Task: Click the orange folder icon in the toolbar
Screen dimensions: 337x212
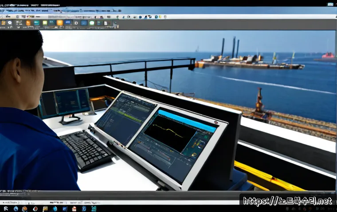Action: tap(3, 23)
